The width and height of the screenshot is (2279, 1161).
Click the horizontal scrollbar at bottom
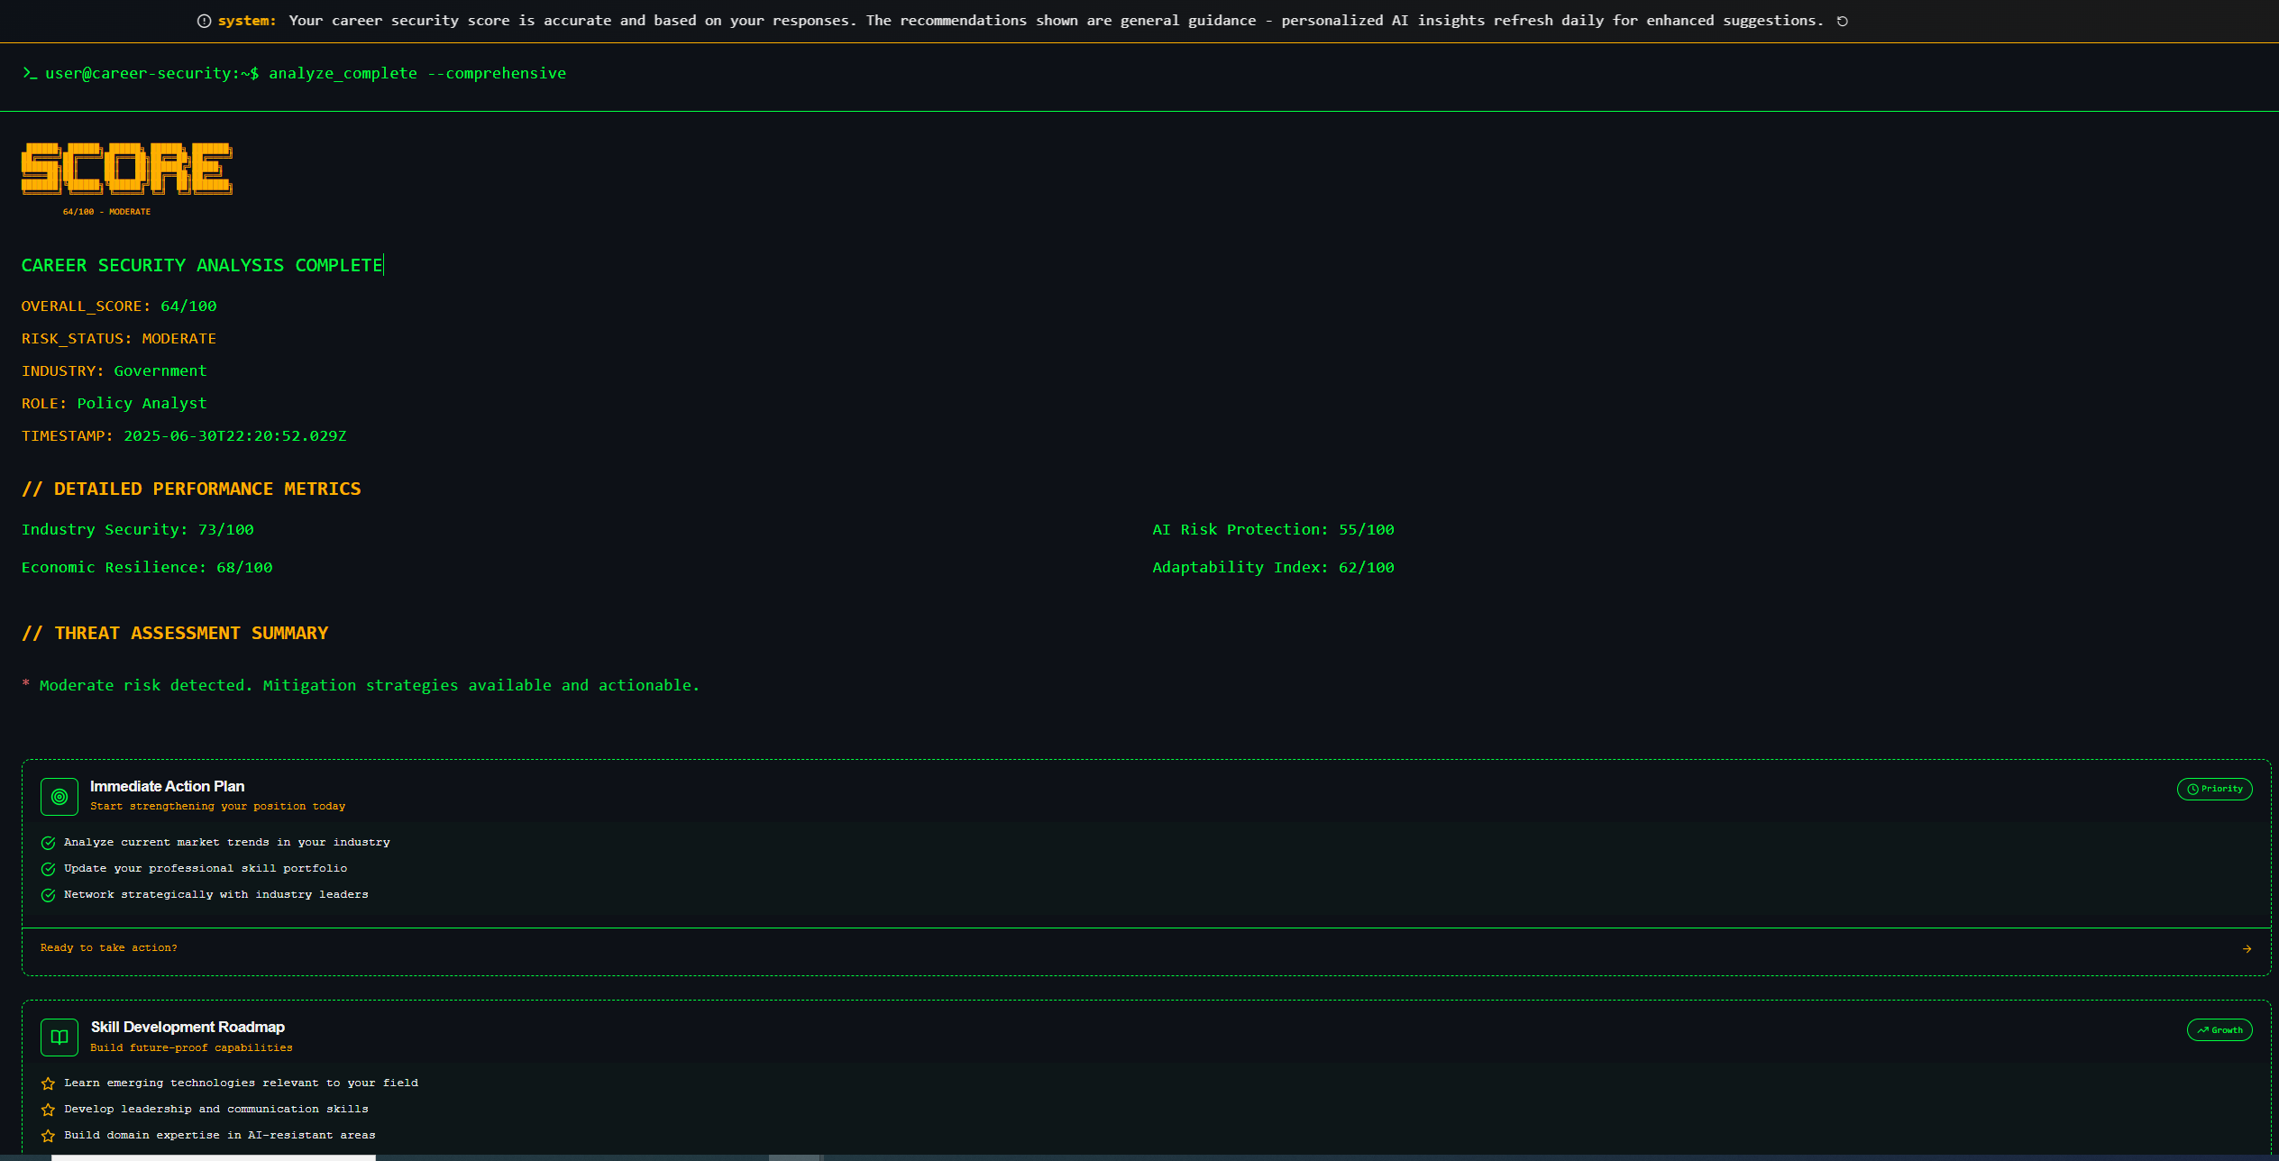(214, 1157)
